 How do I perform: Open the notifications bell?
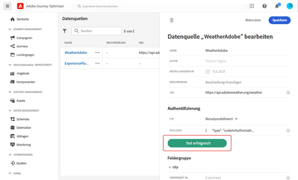pyautogui.click(x=277, y=6)
